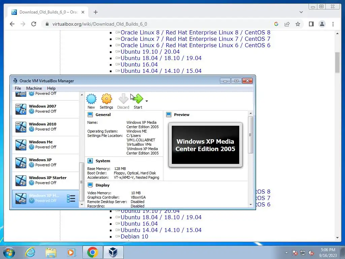This screenshot has width=345, height=259.
Task: Click the Chrome share icon
Action: point(287,24)
